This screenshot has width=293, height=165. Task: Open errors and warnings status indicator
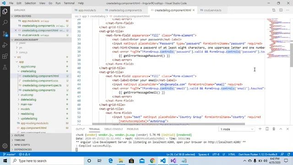(x=24, y=154)
